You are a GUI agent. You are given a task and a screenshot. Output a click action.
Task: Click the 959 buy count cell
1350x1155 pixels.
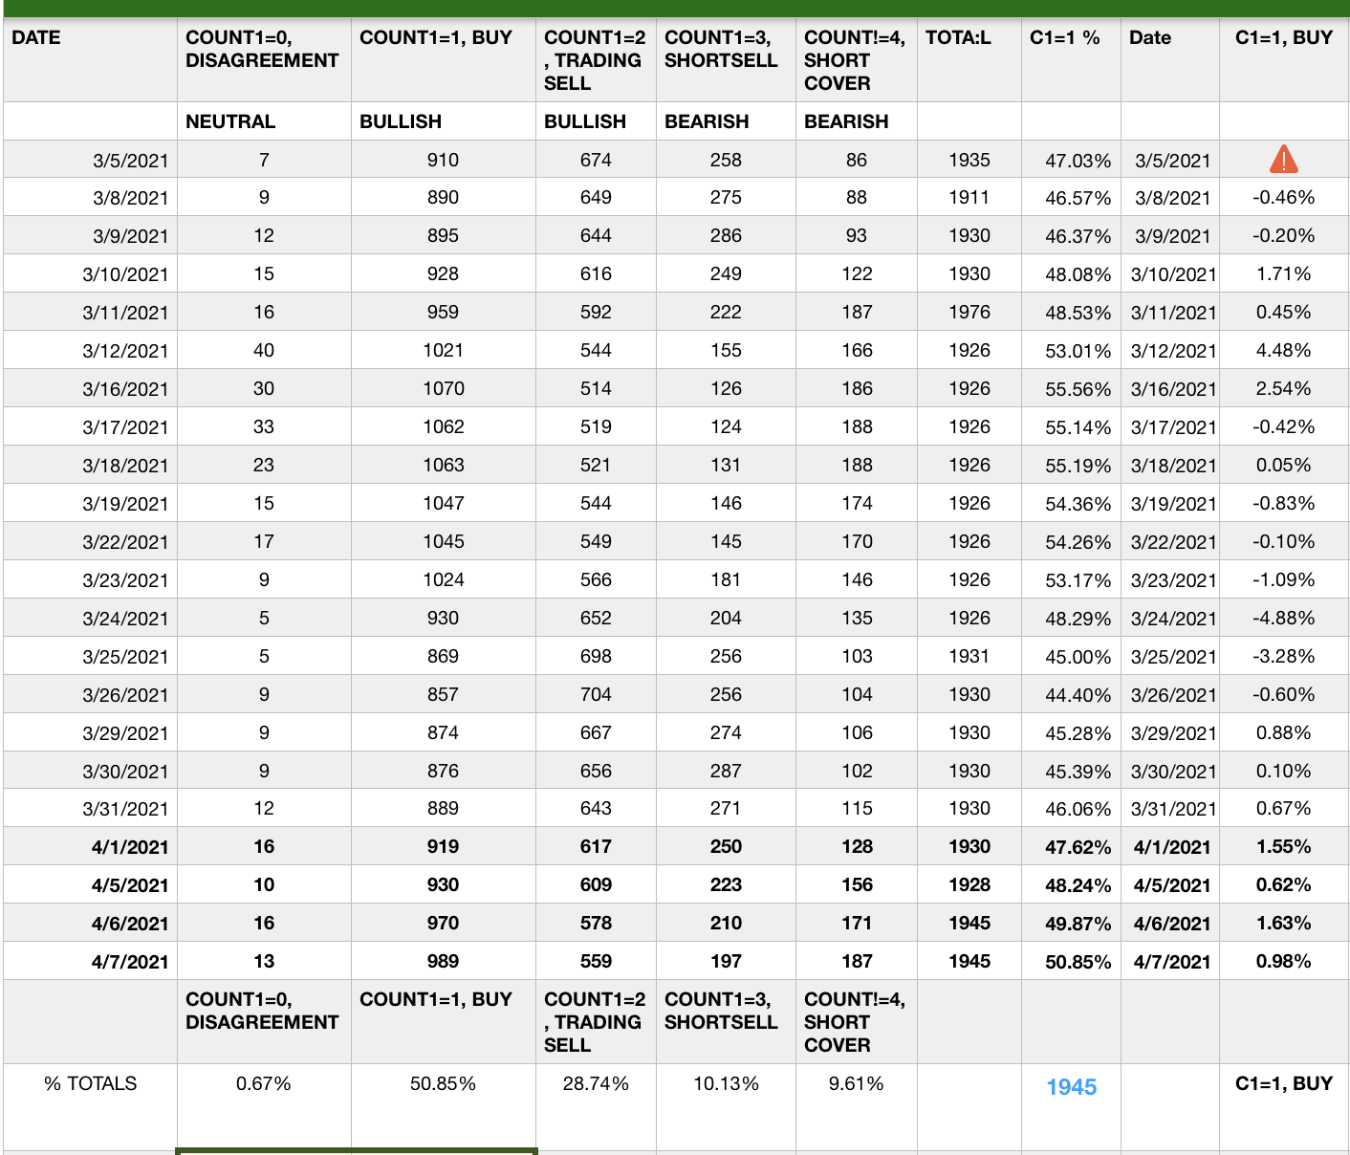[x=443, y=313]
